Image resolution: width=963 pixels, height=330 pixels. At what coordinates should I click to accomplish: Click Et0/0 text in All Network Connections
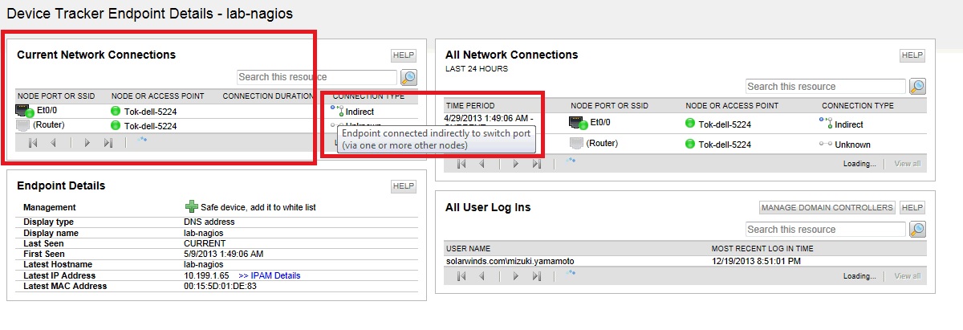pyautogui.click(x=600, y=123)
